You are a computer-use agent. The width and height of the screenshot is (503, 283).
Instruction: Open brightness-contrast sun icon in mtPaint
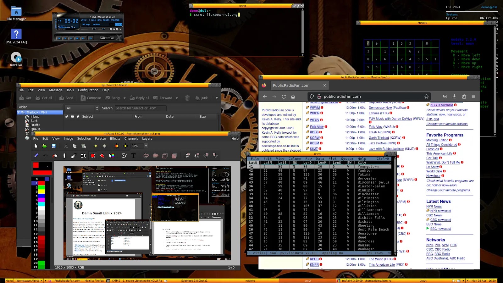(116, 146)
